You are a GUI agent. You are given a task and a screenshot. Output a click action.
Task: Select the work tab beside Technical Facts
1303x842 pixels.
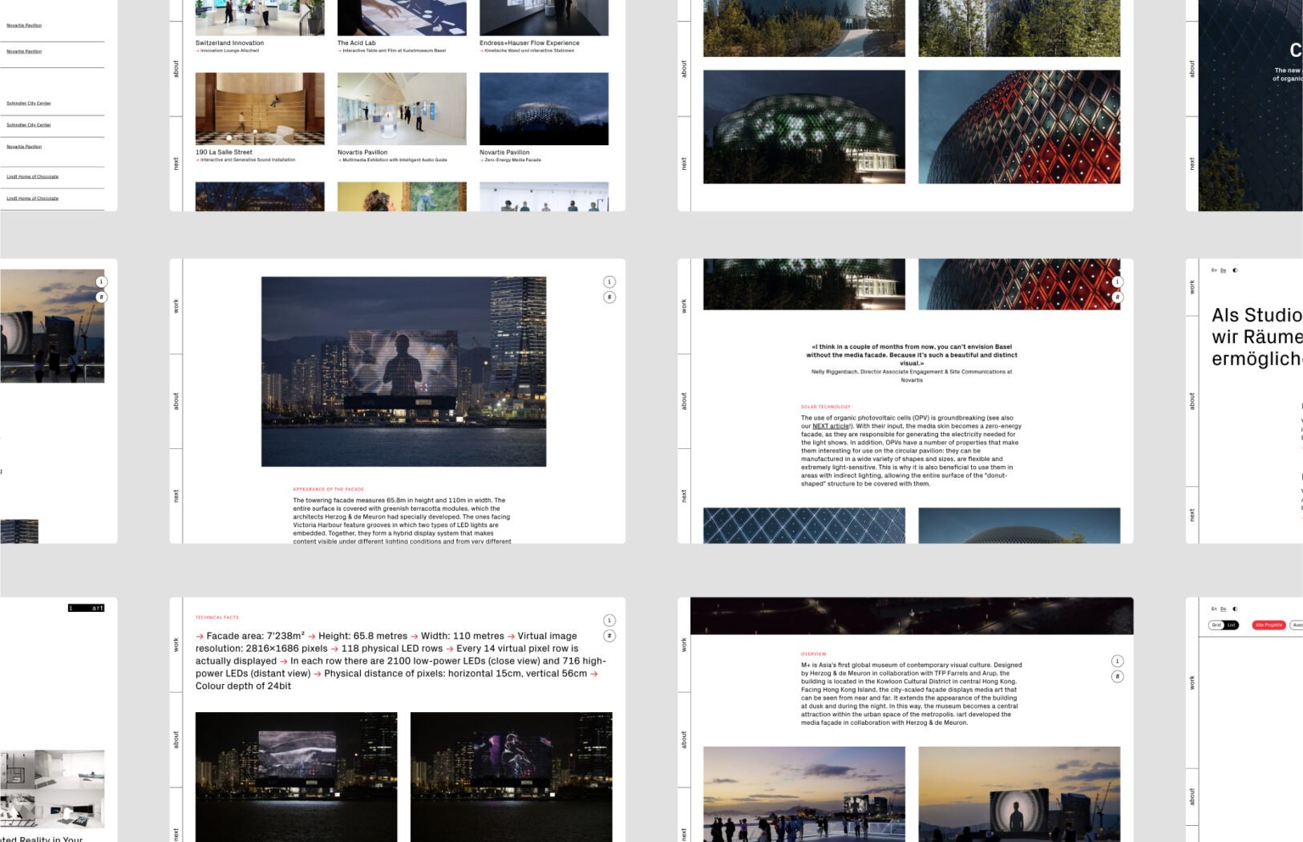[x=176, y=645]
